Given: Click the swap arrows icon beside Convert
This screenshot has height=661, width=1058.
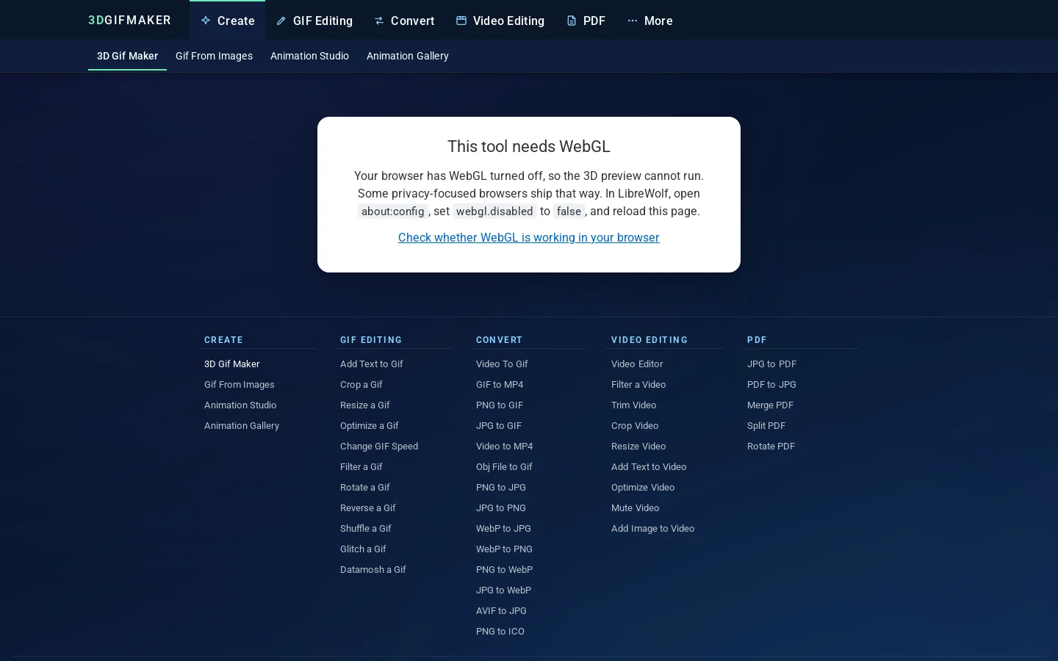Looking at the screenshot, I should [x=379, y=21].
